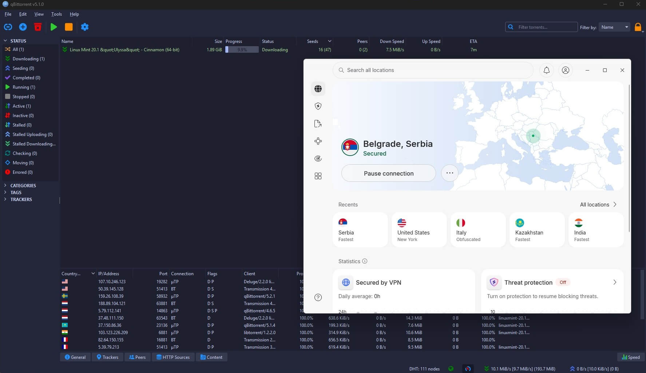Open the VPN meshnet sidebar icon
The image size is (646, 373).
tap(318, 141)
